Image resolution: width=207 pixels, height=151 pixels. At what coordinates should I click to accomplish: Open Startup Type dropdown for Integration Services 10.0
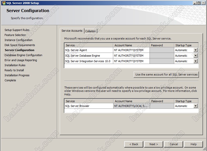pyautogui.click(x=195, y=61)
